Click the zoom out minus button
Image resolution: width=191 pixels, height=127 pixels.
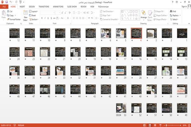(x=164, y=125)
